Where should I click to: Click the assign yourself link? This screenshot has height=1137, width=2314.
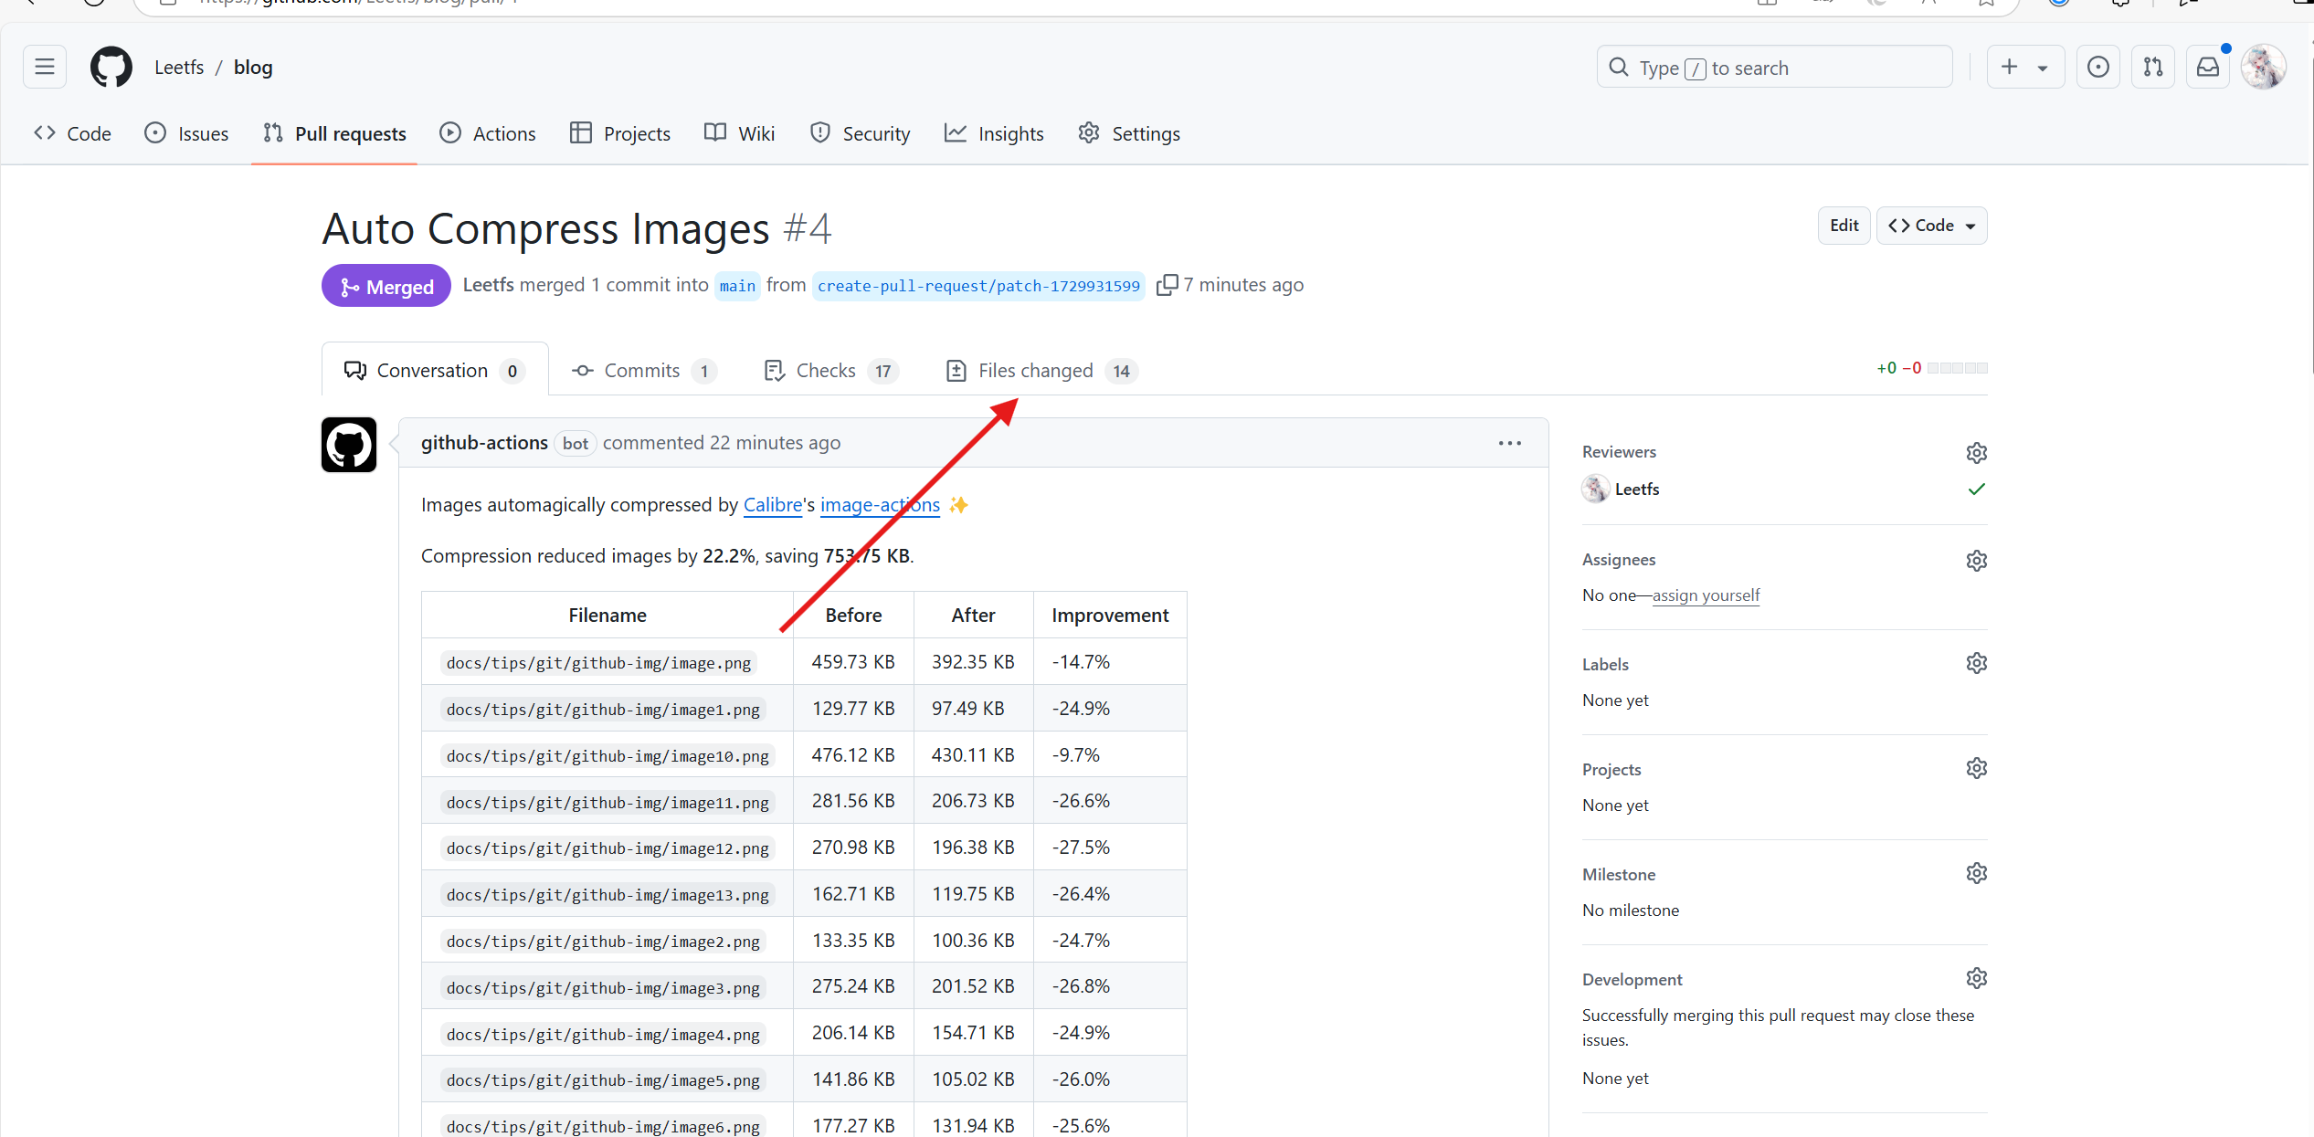point(1705,595)
